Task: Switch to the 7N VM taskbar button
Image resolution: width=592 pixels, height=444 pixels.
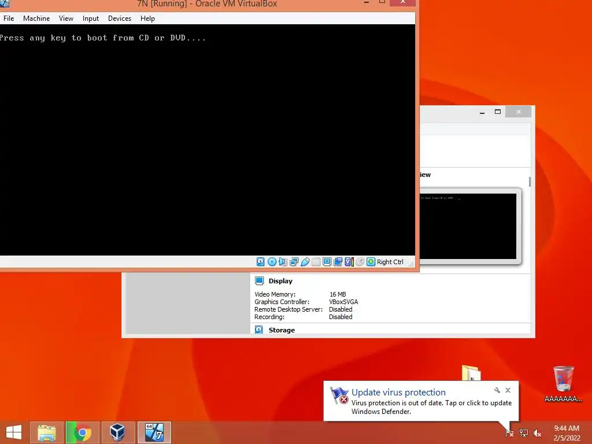Action: pos(154,432)
